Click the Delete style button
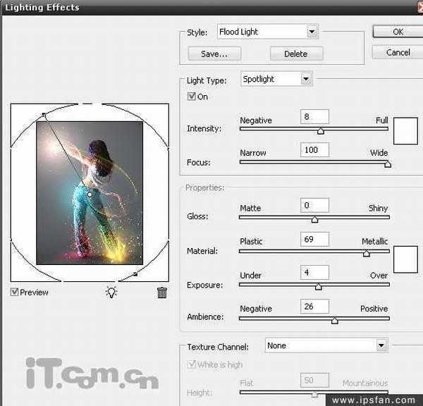The image size is (423, 406). [295, 54]
